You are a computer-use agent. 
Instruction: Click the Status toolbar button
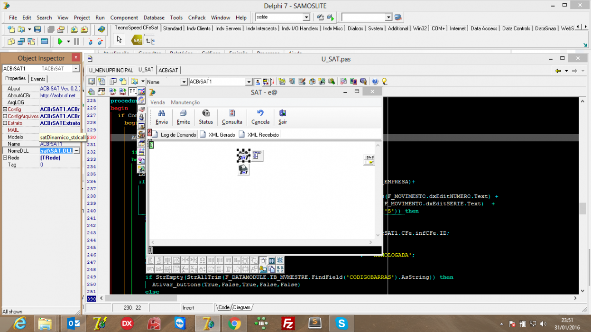click(206, 117)
